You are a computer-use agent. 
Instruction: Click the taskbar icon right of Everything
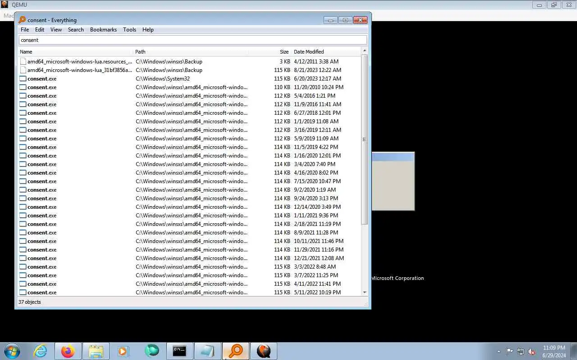[x=264, y=351]
